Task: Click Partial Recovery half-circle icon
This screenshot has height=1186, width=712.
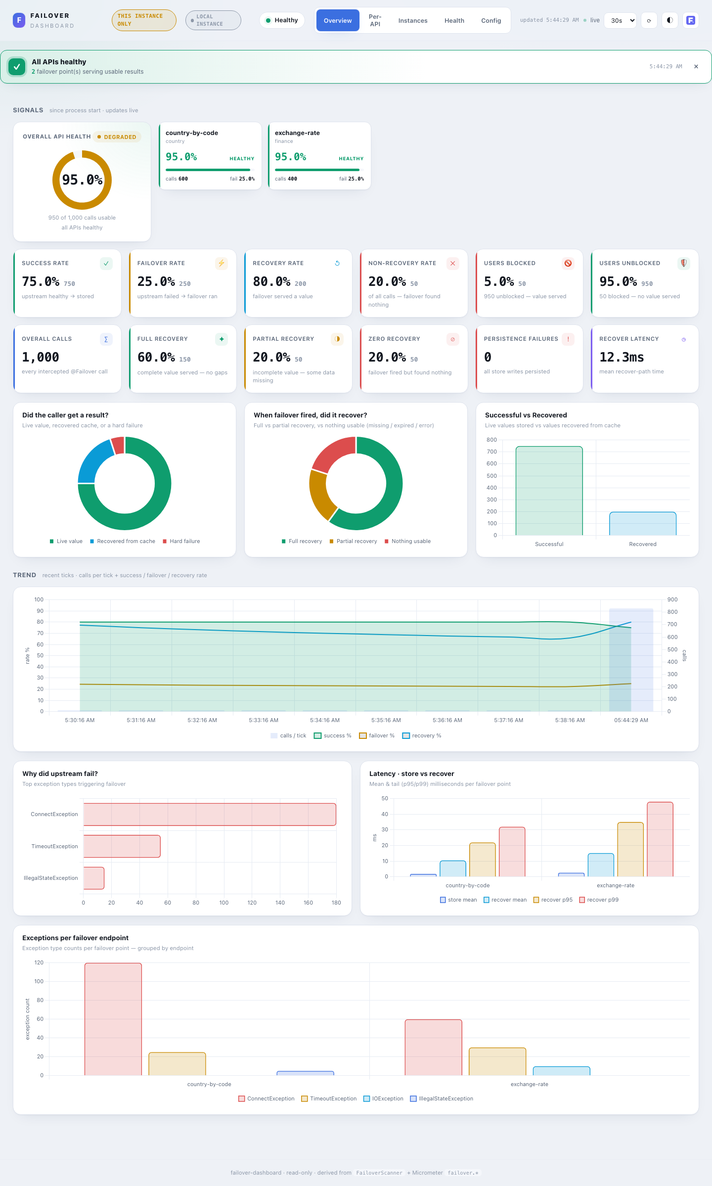Action: point(337,339)
